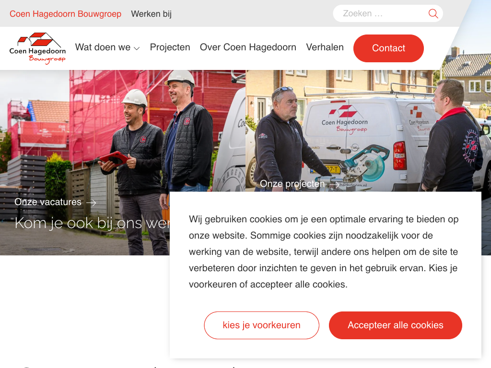Click the search magnifier icon
This screenshot has width=491, height=368.
point(433,14)
